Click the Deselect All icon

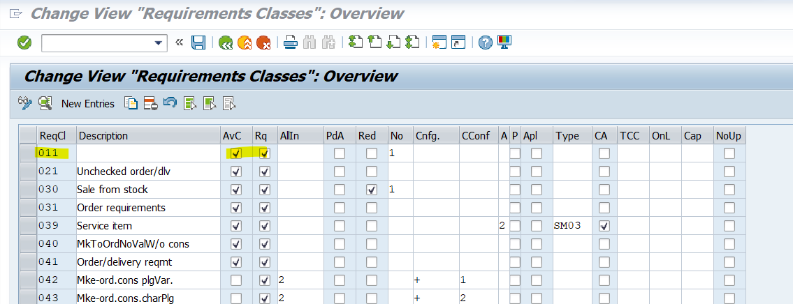[229, 103]
